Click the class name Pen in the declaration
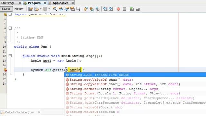 click(44, 47)
